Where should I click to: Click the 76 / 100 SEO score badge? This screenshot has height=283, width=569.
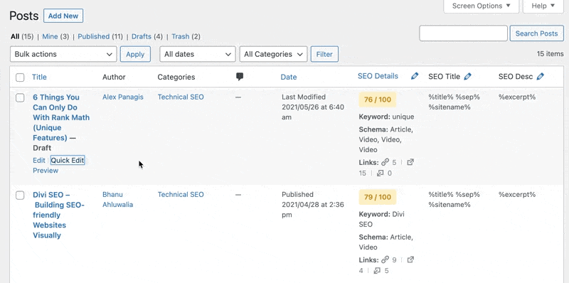[378, 100]
